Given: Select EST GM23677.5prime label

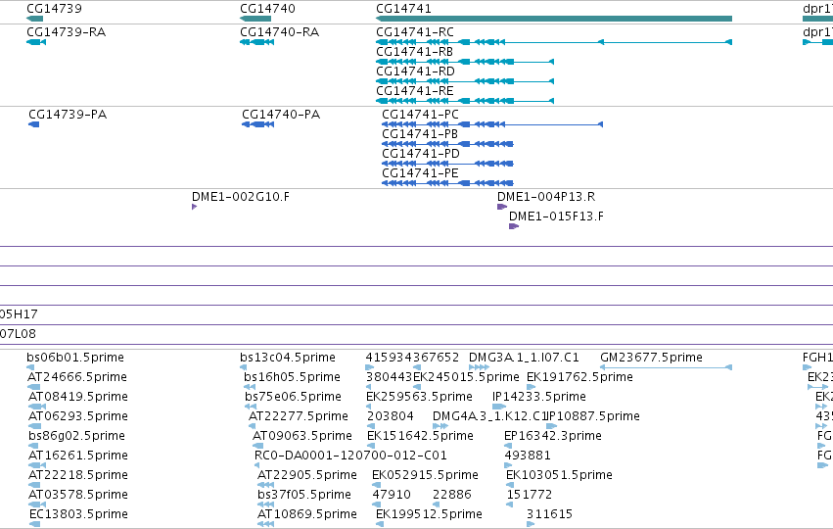Looking at the screenshot, I should [x=651, y=358].
